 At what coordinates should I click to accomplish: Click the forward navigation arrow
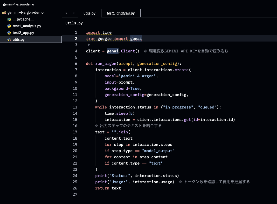point(73,13)
